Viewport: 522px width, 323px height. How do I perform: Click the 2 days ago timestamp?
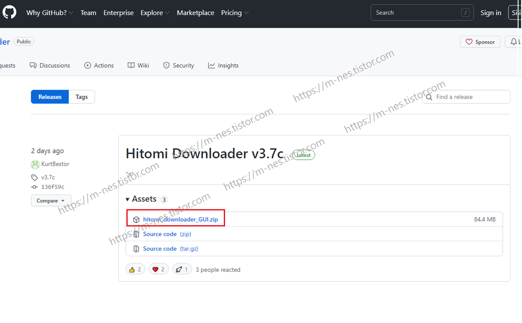point(48,151)
